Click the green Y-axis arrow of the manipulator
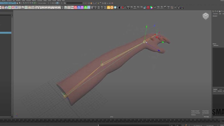This screenshot has width=224, height=126. pos(146,27)
